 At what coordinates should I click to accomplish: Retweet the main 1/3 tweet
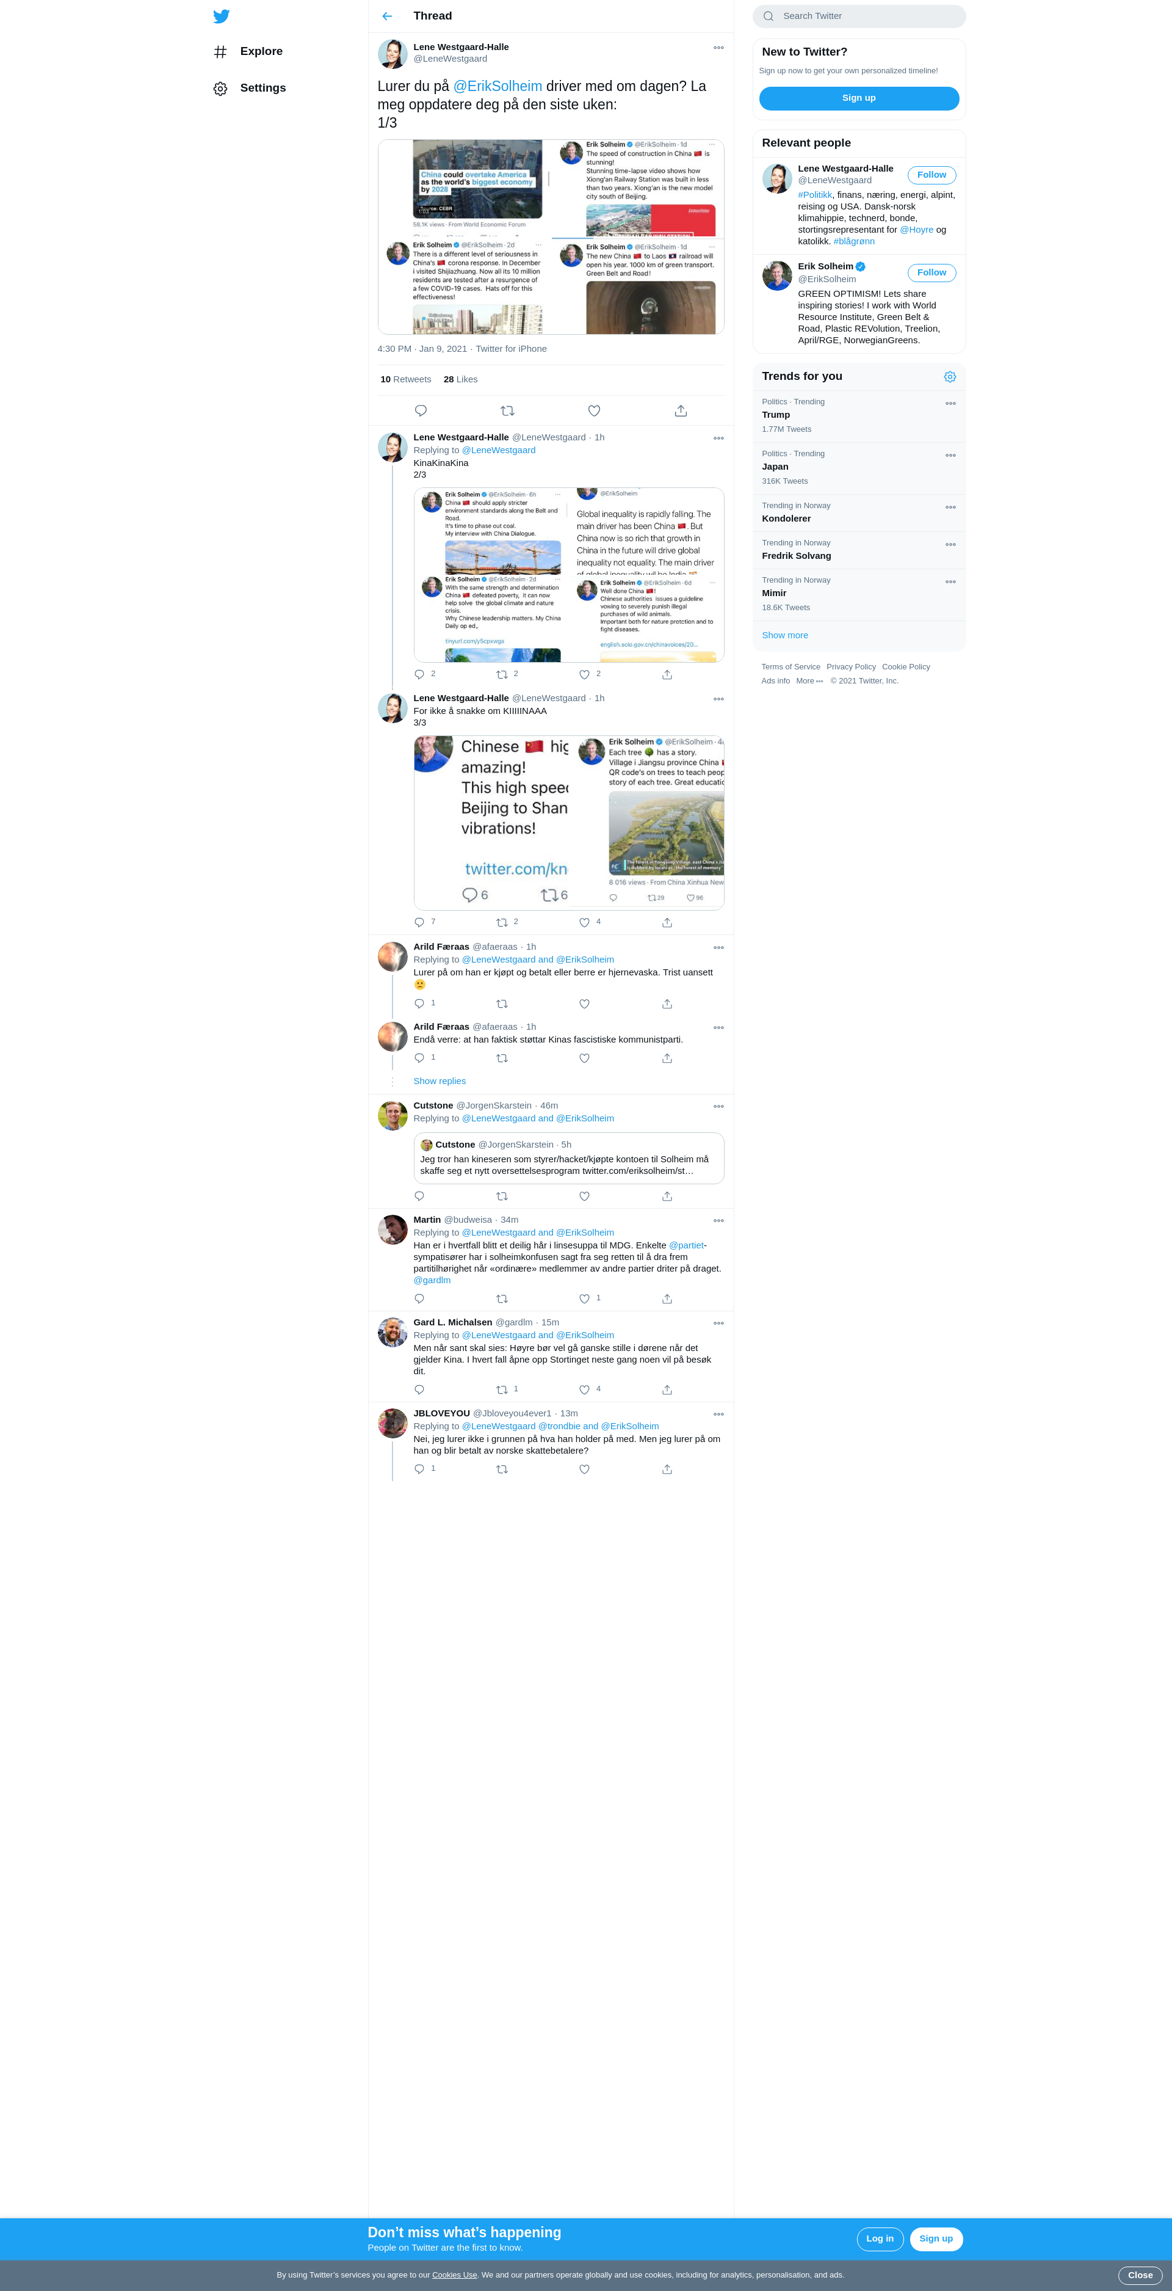tap(507, 411)
